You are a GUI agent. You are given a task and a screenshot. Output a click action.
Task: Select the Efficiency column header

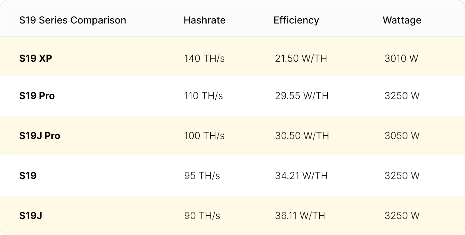tap(296, 20)
